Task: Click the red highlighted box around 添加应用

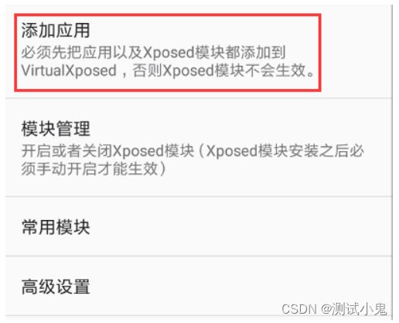Action: 168,53
